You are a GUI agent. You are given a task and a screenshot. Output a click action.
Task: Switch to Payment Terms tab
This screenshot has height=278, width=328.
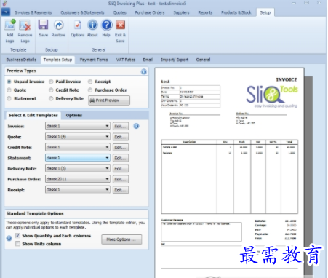tap(94, 60)
